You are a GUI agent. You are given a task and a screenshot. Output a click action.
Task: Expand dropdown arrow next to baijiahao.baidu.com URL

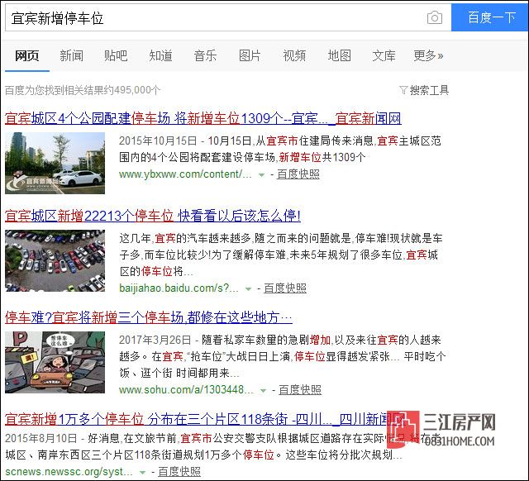[248, 289]
